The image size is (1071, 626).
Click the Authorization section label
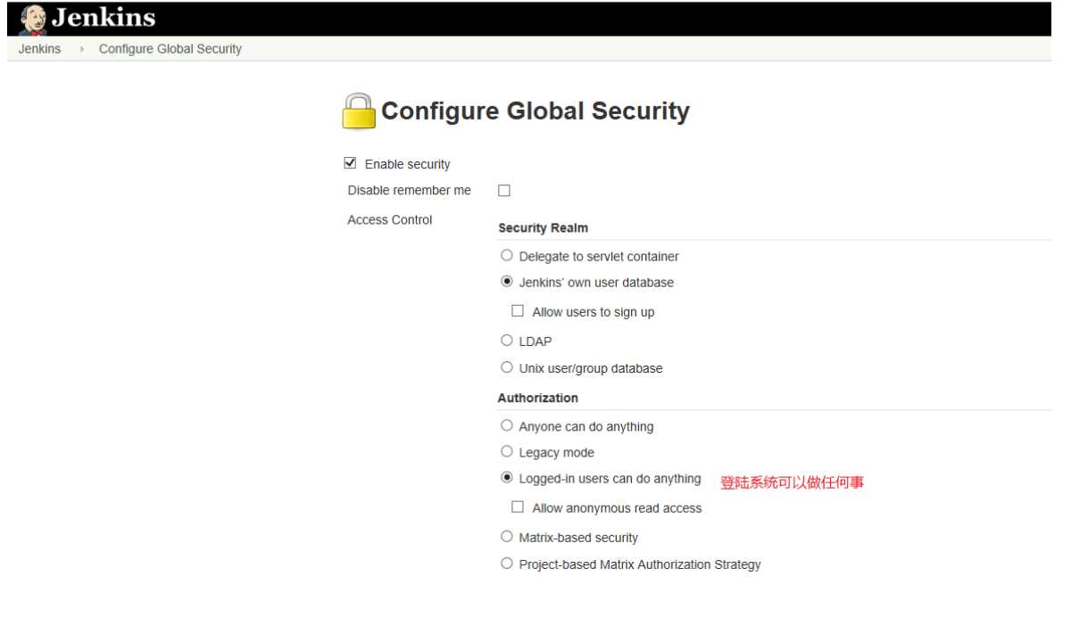pyautogui.click(x=538, y=398)
